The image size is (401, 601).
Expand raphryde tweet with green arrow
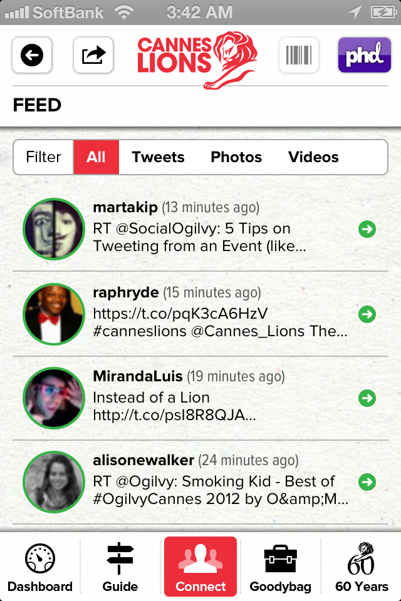[367, 314]
